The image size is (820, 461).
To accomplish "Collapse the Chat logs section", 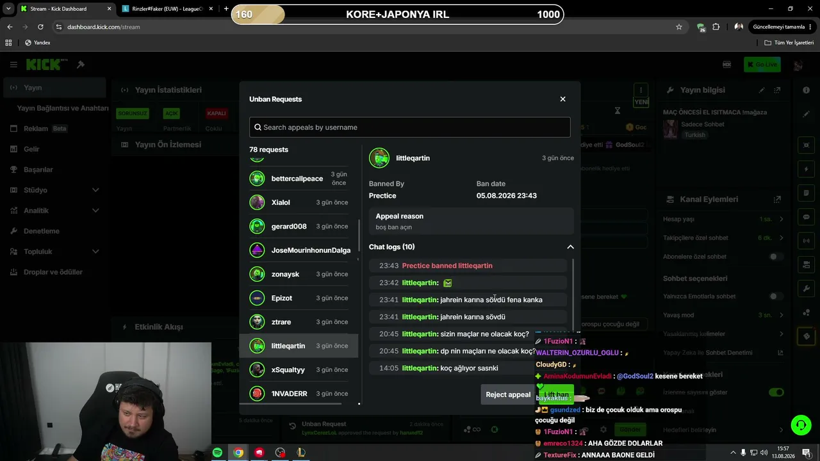I will [570, 247].
